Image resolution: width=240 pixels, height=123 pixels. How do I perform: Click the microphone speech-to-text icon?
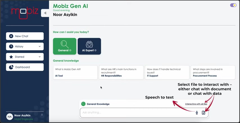pyautogui.click(x=197, y=113)
